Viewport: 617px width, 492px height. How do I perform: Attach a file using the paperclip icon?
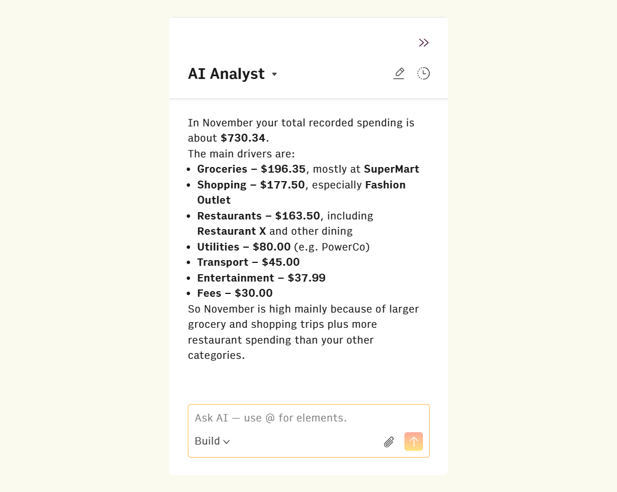pos(389,442)
